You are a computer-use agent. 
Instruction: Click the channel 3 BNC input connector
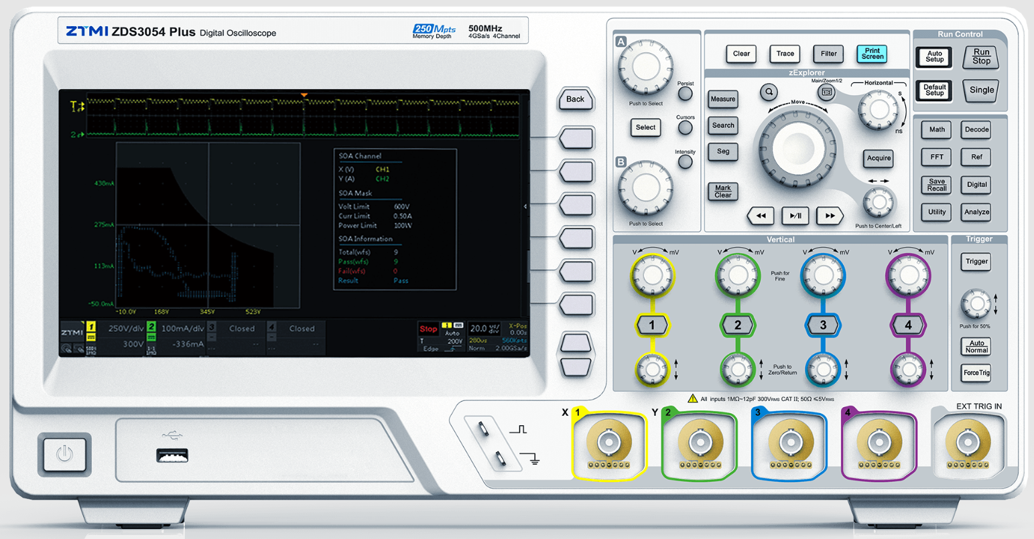[790, 443]
